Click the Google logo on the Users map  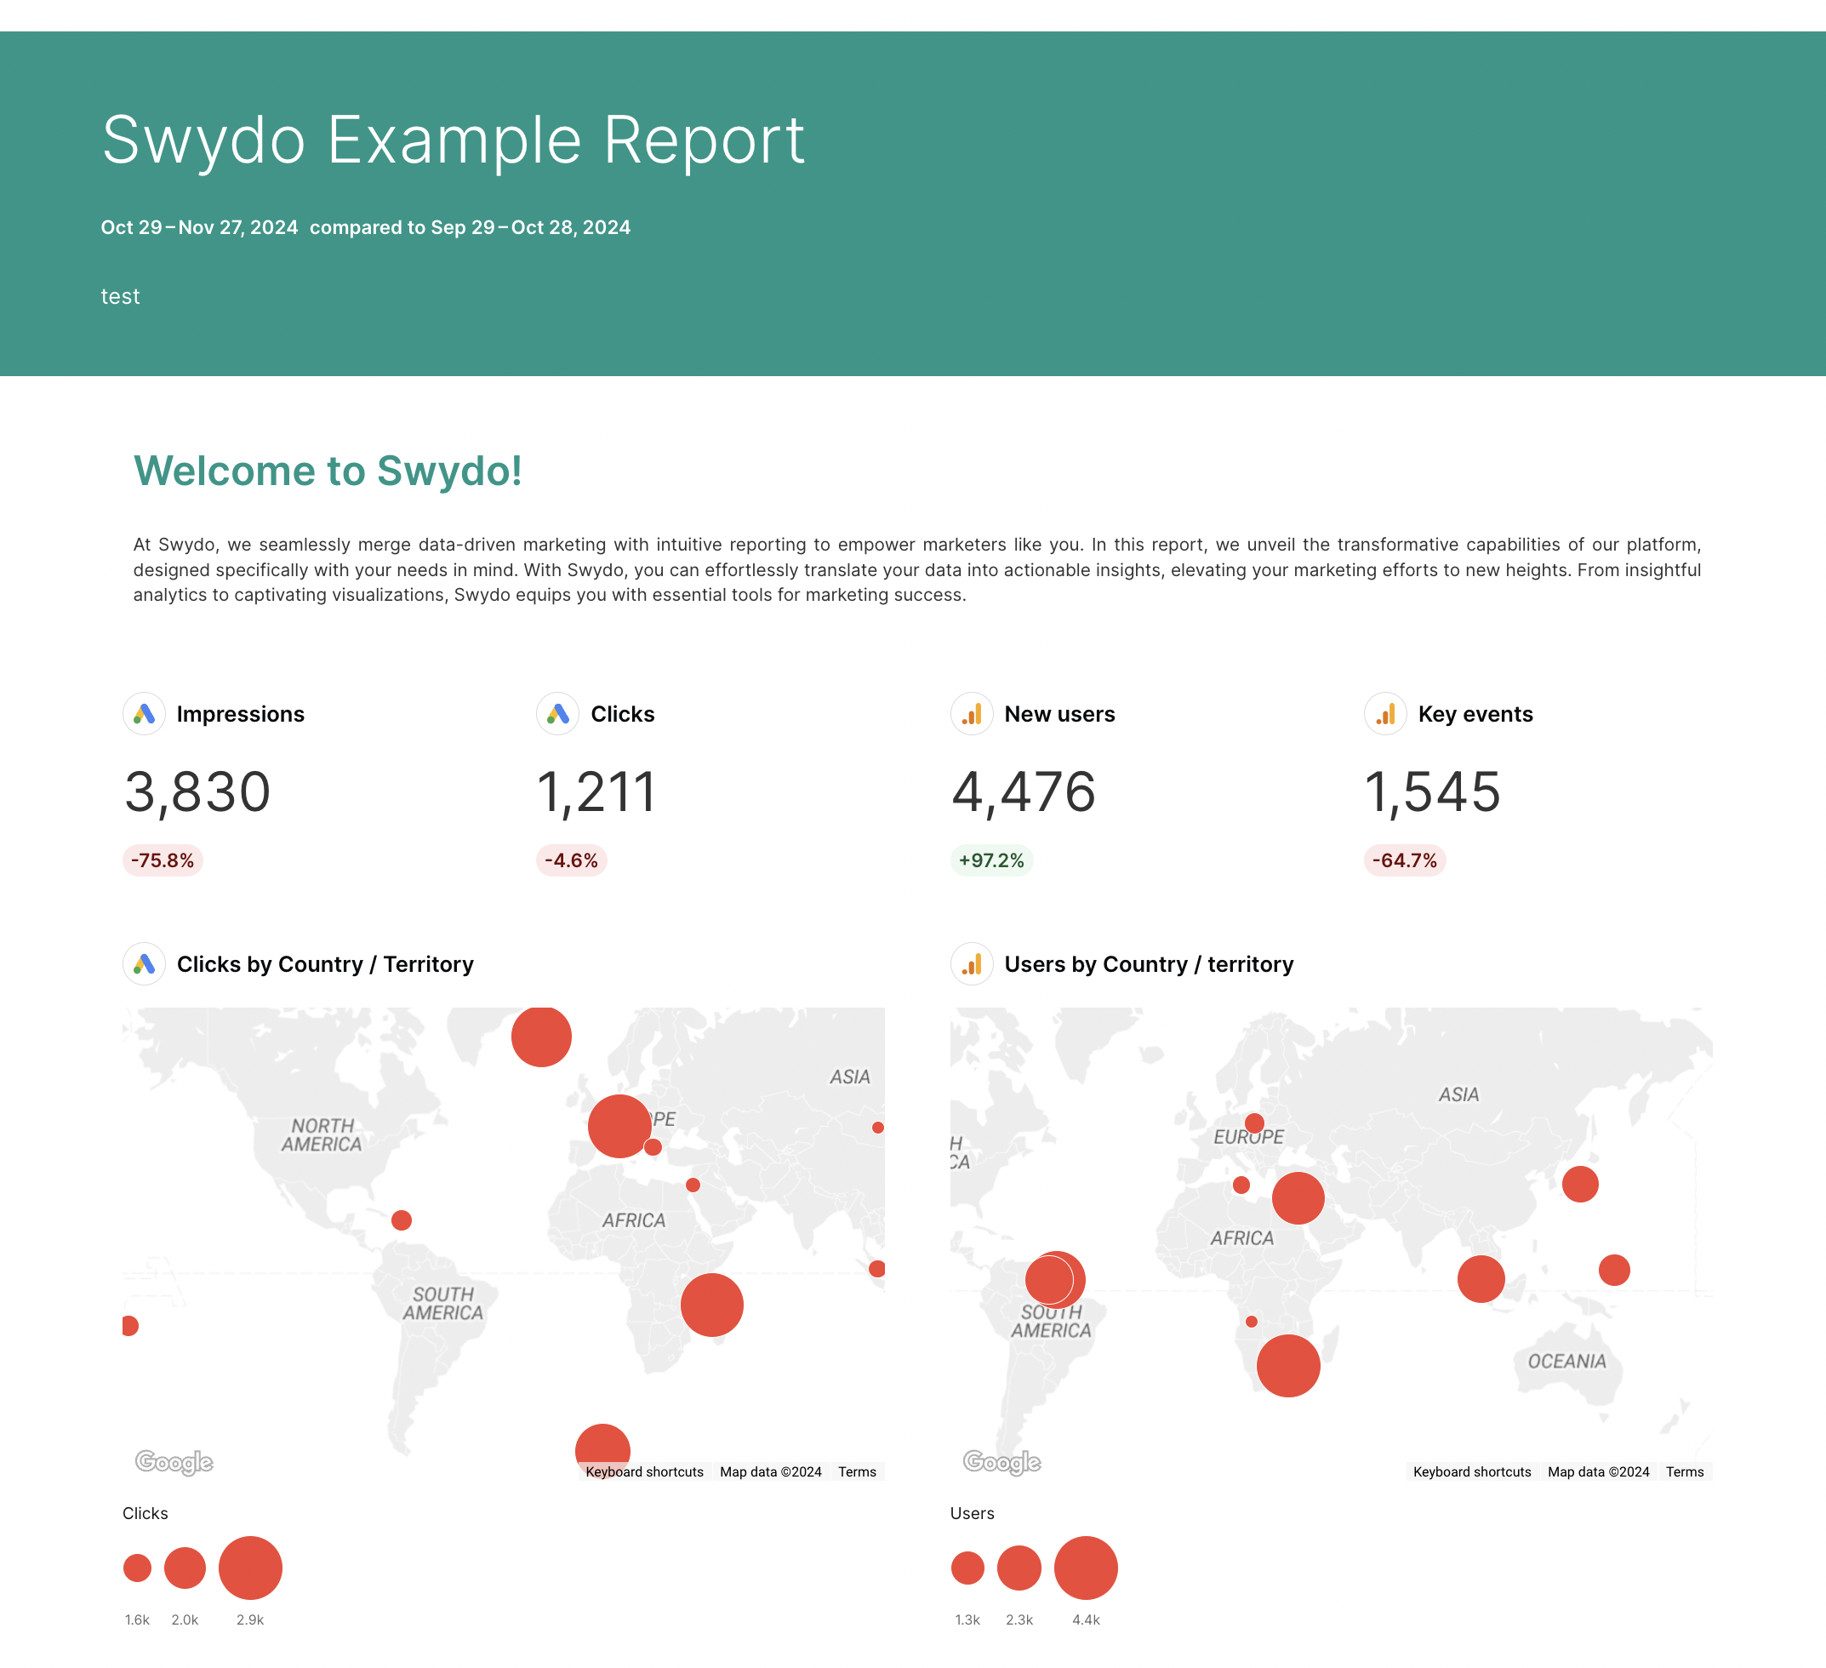pyautogui.click(x=1001, y=1461)
